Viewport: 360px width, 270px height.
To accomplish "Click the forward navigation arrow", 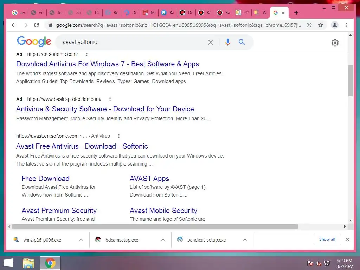I will 25,25.
